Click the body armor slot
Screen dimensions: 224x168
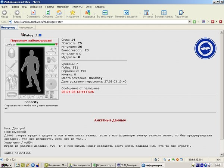coord(12,81)
